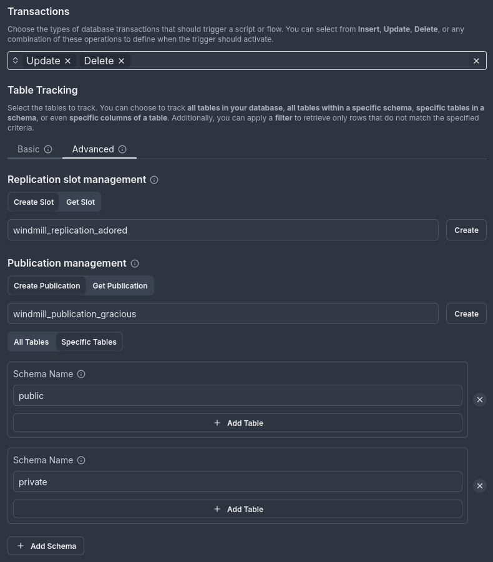The height and width of the screenshot is (562, 493).
Task: Clear all selected transaction types
Action: tap(476, 61)
